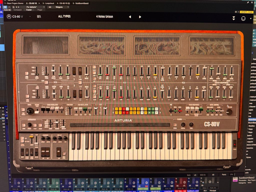Go to the next preset arrow
The height and width of the screenshot is (192, 256).
[140, 17]
